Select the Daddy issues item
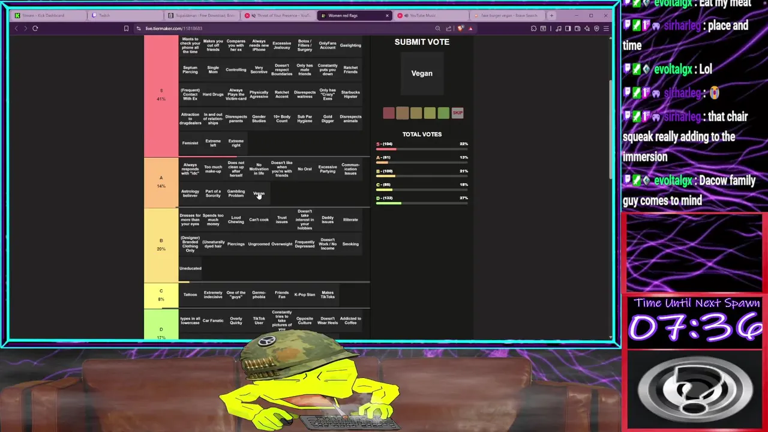 point(328,220)
